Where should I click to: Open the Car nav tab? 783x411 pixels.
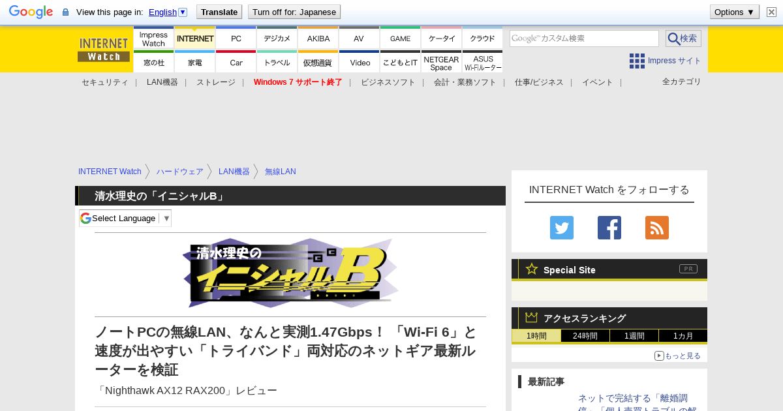click(236, 62)
